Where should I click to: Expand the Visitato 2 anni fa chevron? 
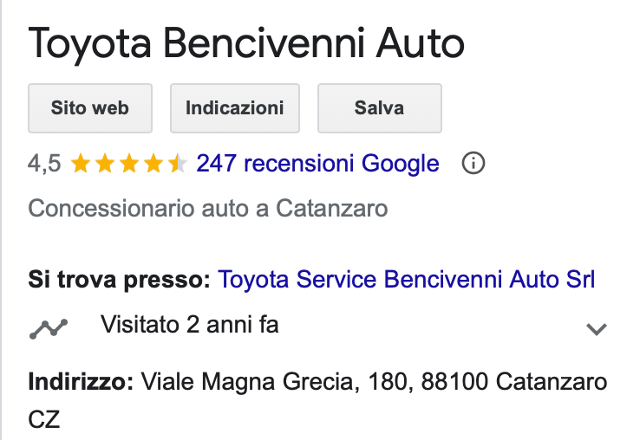(x=596, y=328)
